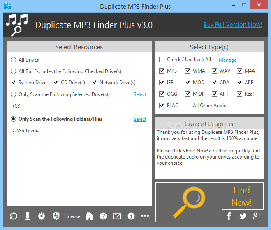
Task: Click the music notes app logo
Action: 17,25
